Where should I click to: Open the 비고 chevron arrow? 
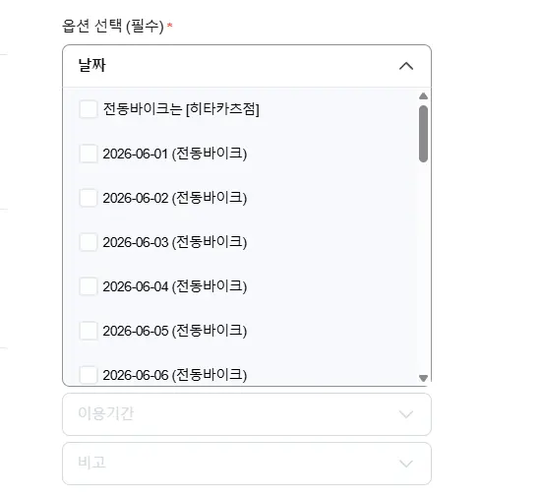tap(406, 464)
